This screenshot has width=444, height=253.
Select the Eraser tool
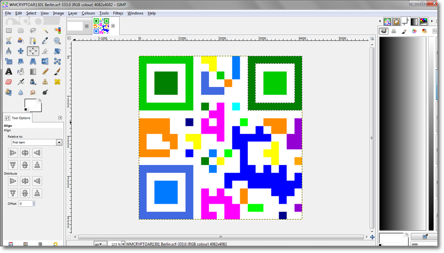click(9, 82)
